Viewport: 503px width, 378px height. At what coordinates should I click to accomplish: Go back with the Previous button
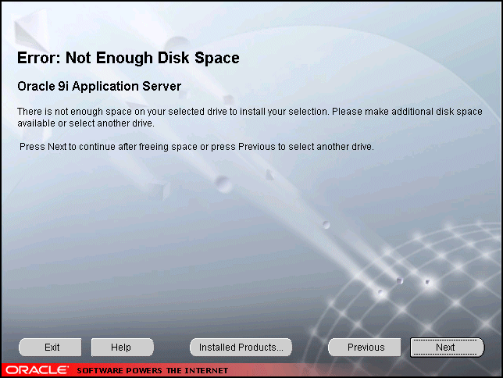point(365,348)
